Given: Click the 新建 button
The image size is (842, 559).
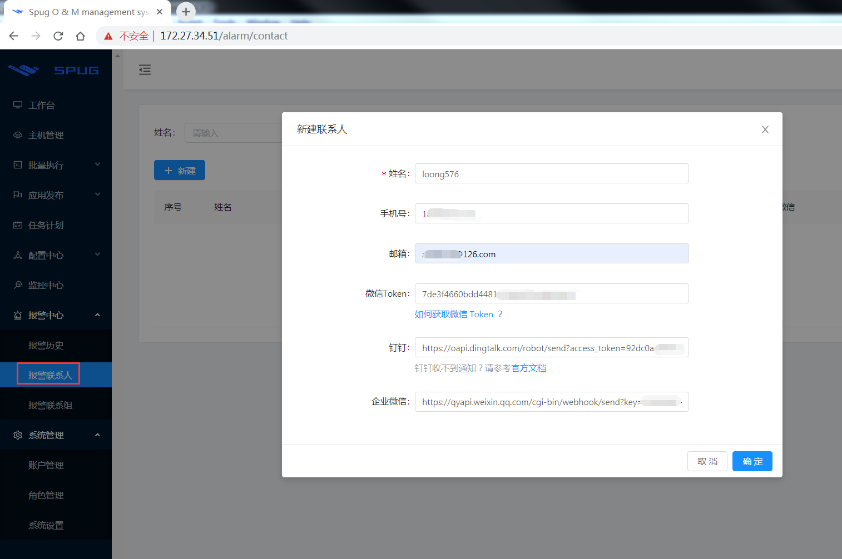Looking at the screenshot, I should click(180, 170).
